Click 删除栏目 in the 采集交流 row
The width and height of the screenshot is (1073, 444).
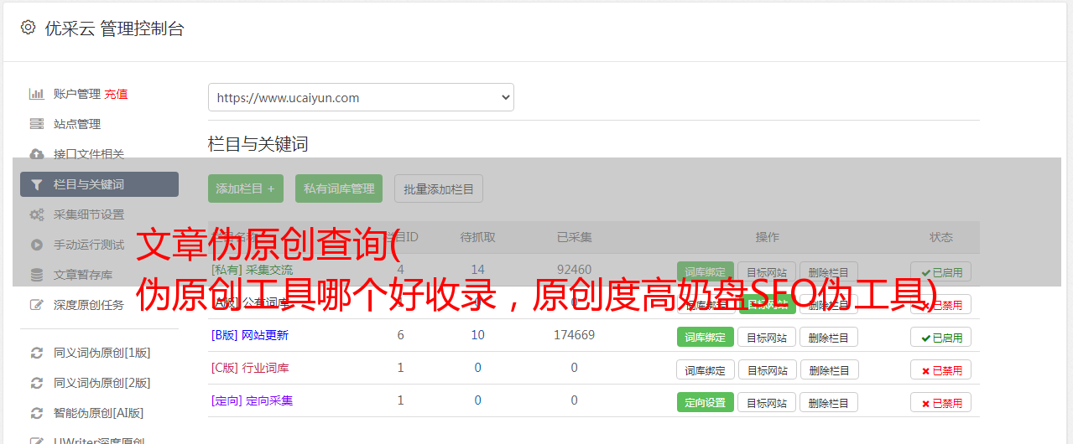829,272
